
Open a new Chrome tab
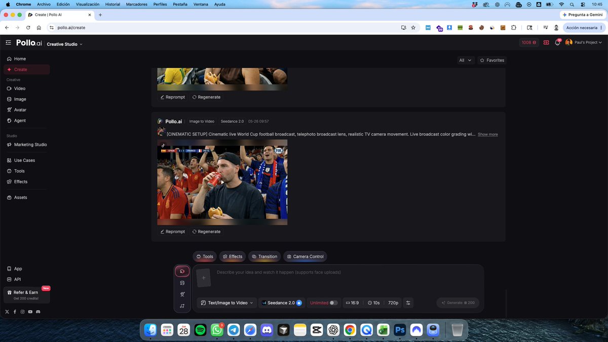pyautogui.click(x=100, y=15)
